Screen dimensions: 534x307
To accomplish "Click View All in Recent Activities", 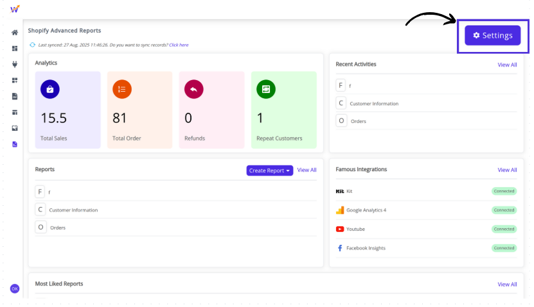I will pyautogui.click(x=507, y=65).
